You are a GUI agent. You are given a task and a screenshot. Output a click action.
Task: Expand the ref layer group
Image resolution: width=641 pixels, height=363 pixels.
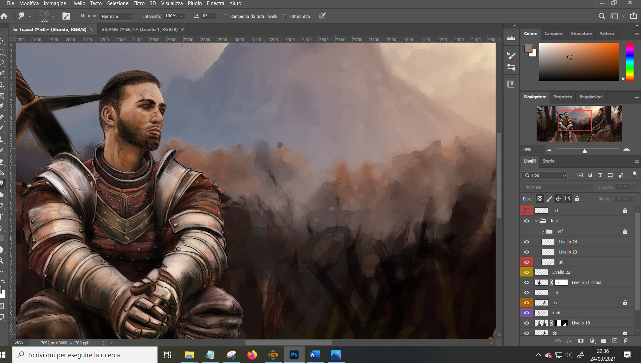point(543,232)
